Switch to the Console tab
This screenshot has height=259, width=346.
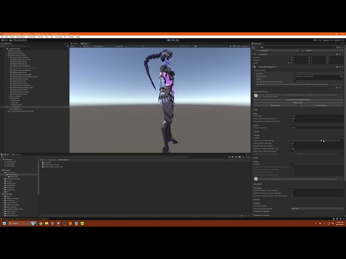(16, 155)
